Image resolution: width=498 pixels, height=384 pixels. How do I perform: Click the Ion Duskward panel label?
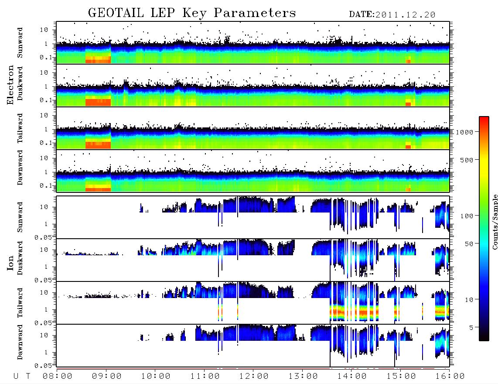click(20, 258)
